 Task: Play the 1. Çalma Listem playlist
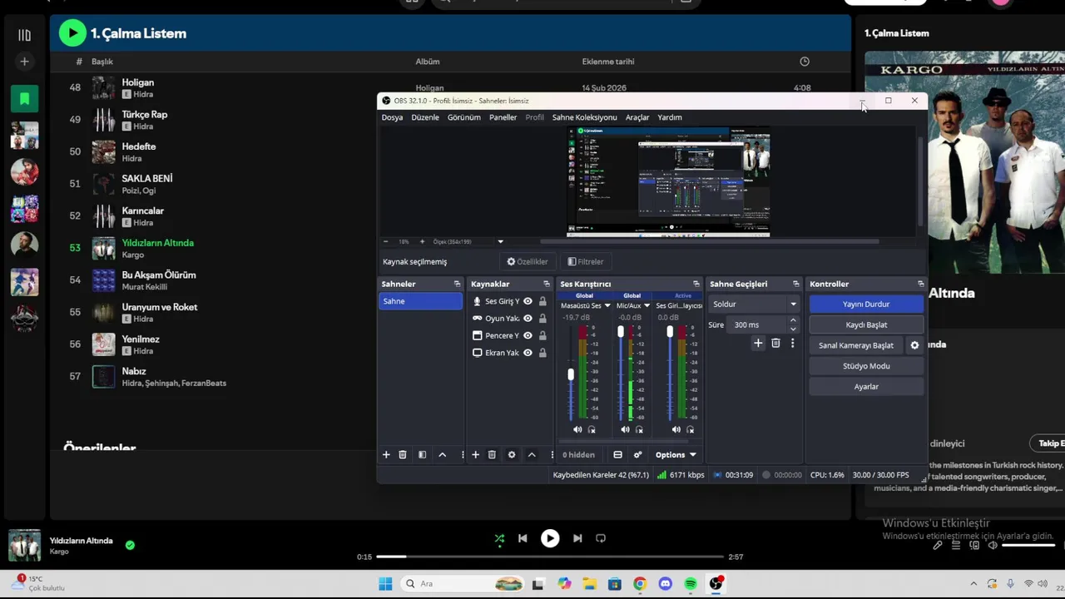coord(72,33)
